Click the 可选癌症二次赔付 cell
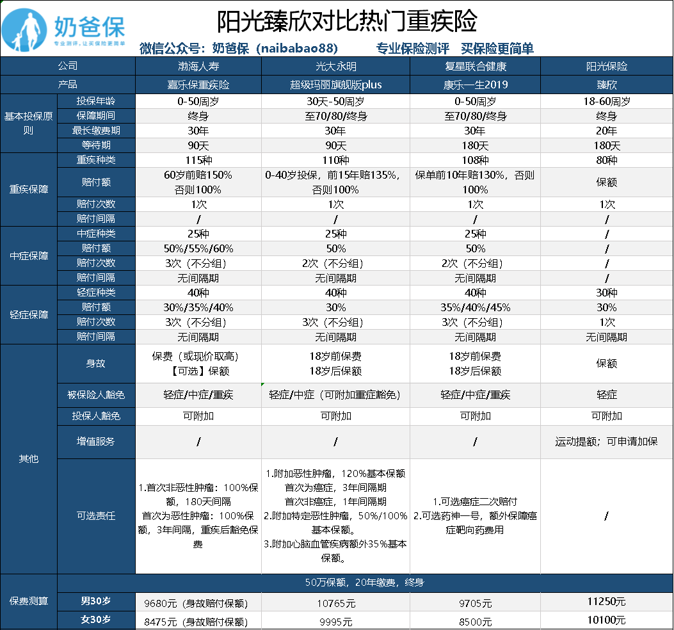The height and width of the screenshot is (630, 674). [x=476, y=515]
